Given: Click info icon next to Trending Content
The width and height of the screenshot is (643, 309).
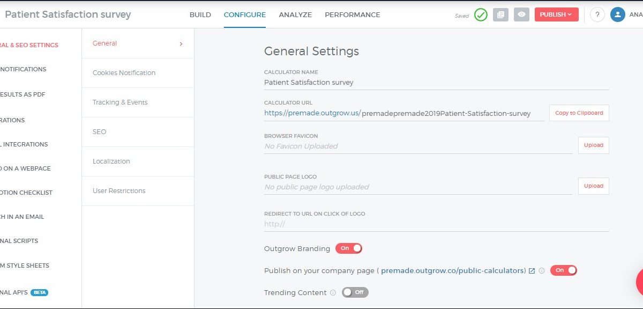Looking at the screenshot, I should coord(333,293).
